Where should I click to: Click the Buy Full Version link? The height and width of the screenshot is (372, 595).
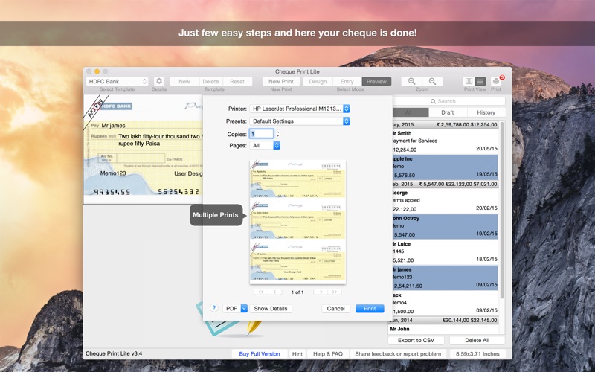260,354
